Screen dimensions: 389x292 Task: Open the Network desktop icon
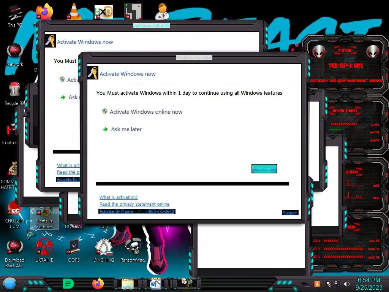coord(15,55)
